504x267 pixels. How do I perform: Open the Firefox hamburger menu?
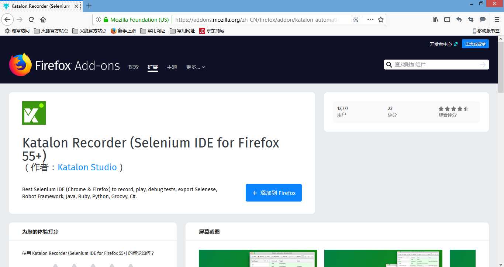pos(497,19)
